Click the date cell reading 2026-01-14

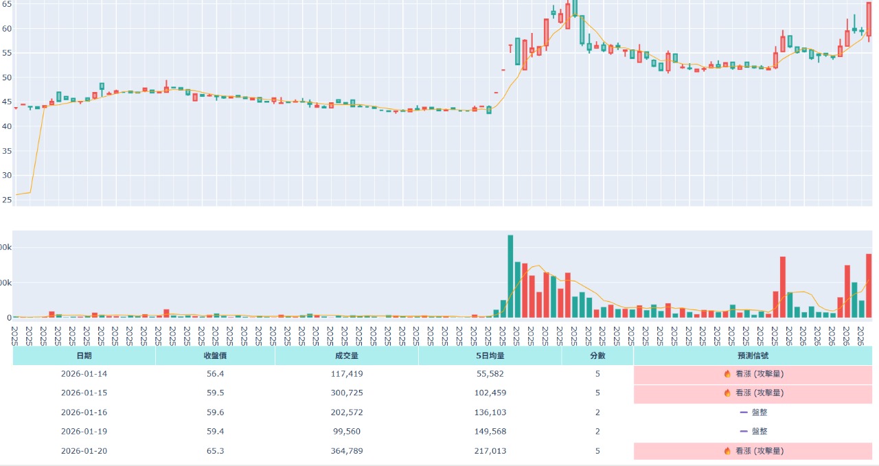(84, 374)
